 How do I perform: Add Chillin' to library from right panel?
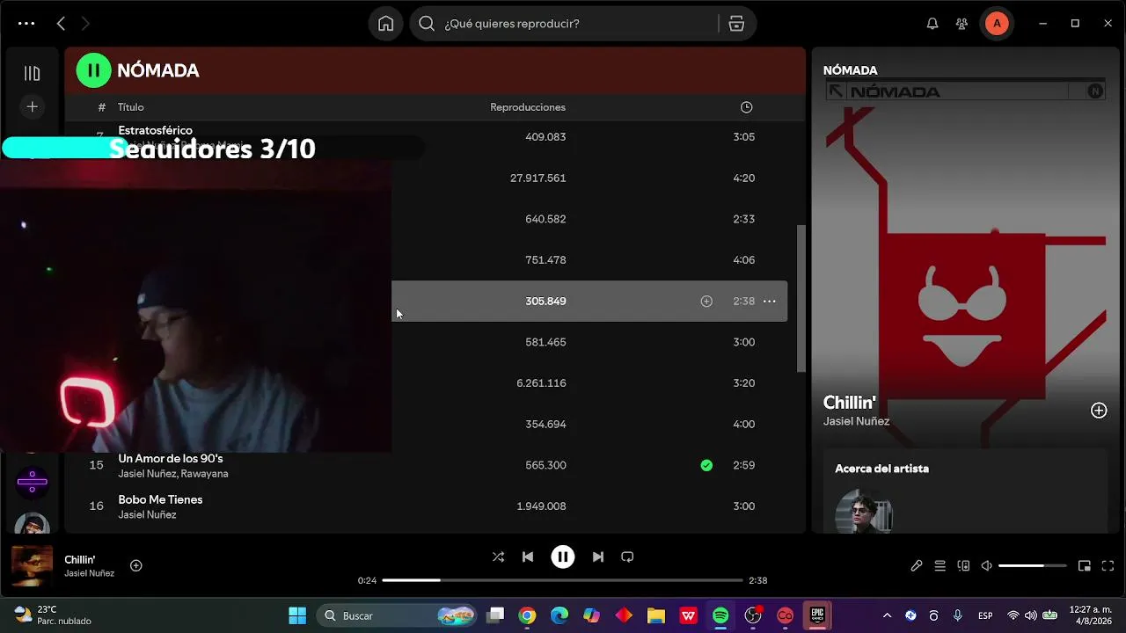[1099, 411]
